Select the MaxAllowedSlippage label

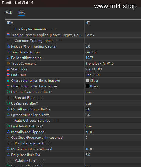coord(28,132)
